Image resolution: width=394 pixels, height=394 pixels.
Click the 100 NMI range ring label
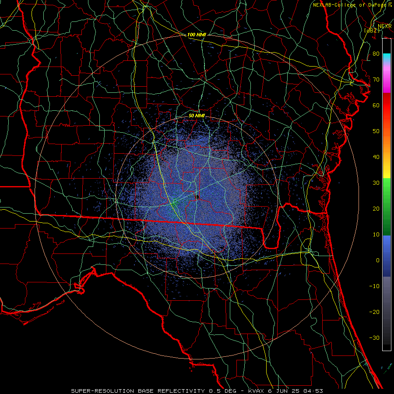[197, 35]
